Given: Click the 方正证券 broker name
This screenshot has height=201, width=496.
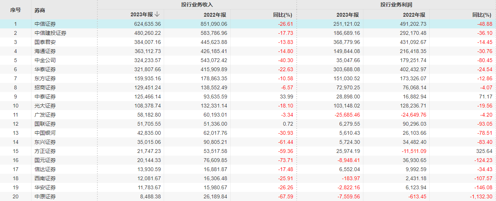Looking at the screenshot, I should point(45,151).
